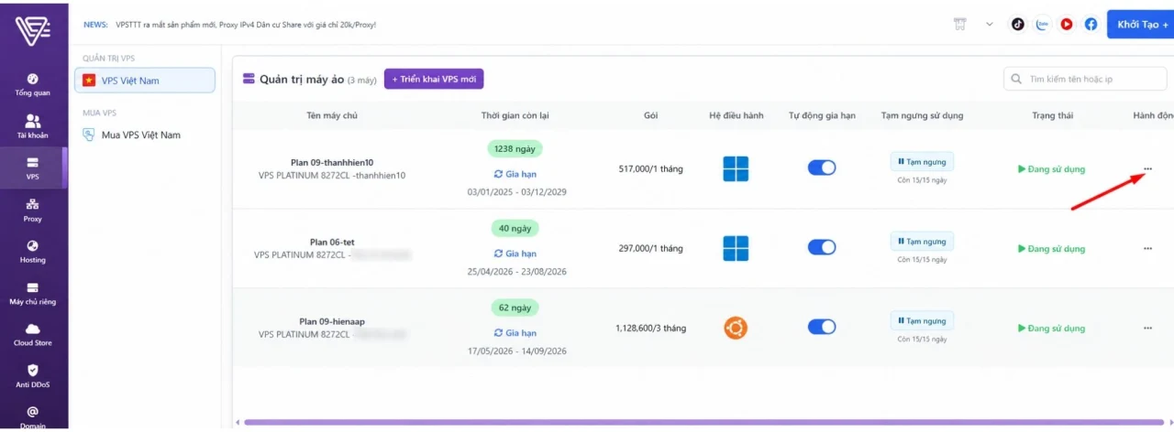Viewport: 1174px width, 432px height.
Task: Click Gia hạn for Plan 09-hienaap
Action: click(x=515, y=333)
